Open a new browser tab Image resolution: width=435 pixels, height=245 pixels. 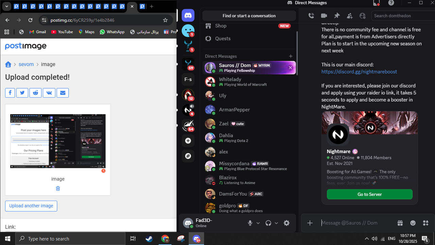(x=152, y=6)
